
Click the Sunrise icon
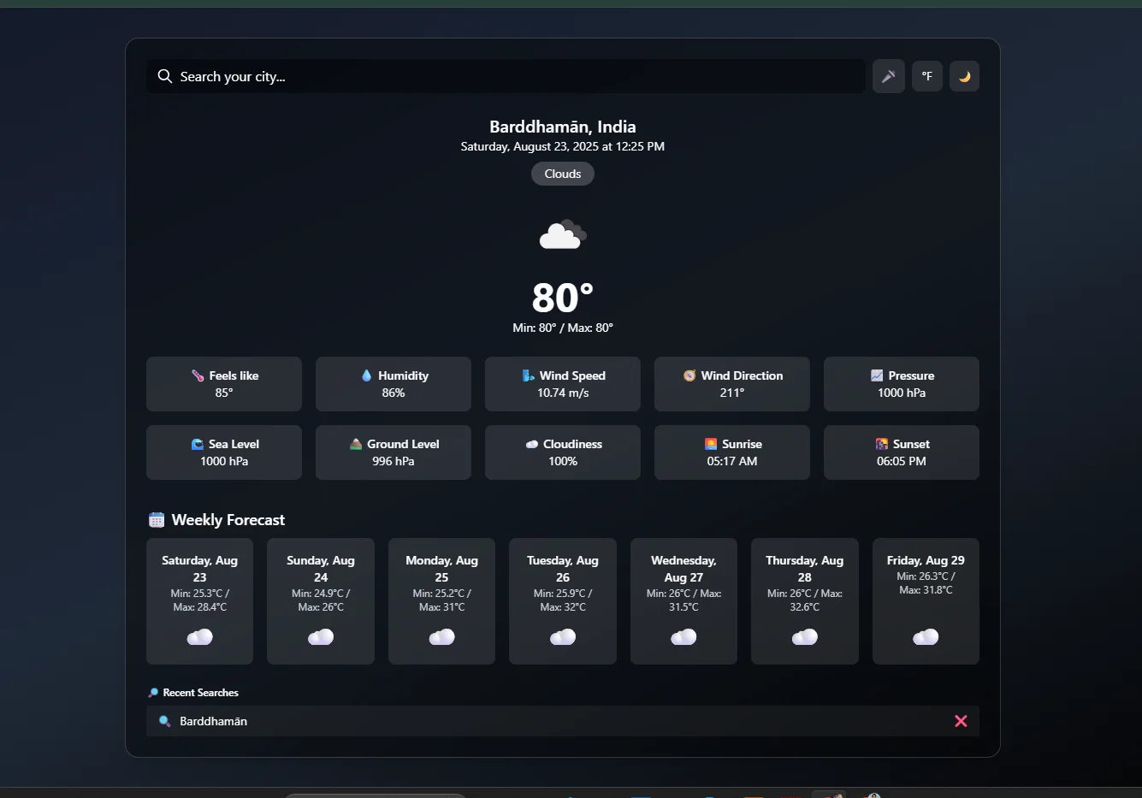click(x=710, y=444)
